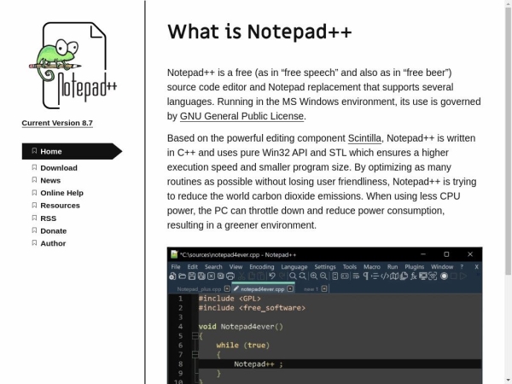Click the Notepad++ chameleon logo
The image size is (512, 384).
[x=73, y=66]
